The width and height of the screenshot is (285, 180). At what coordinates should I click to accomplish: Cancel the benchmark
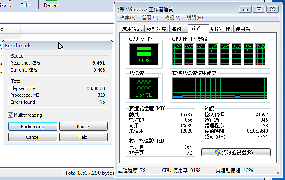(x=33, y=137)
